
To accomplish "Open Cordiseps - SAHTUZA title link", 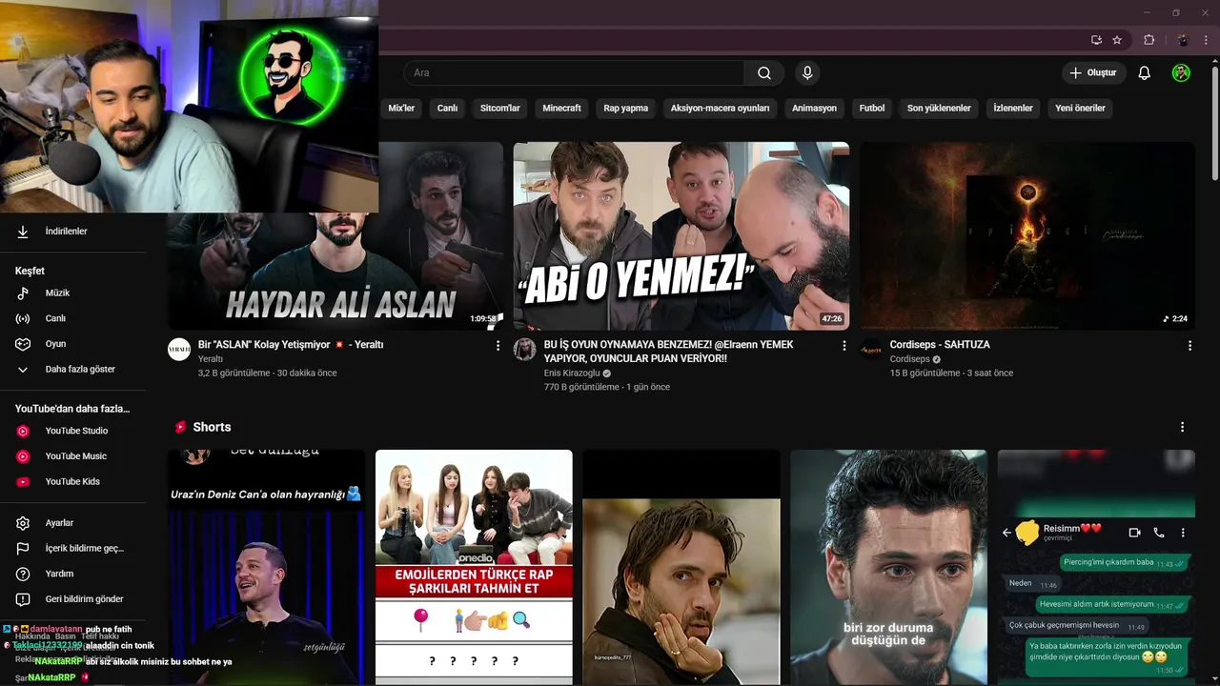I will pos(940,345).
